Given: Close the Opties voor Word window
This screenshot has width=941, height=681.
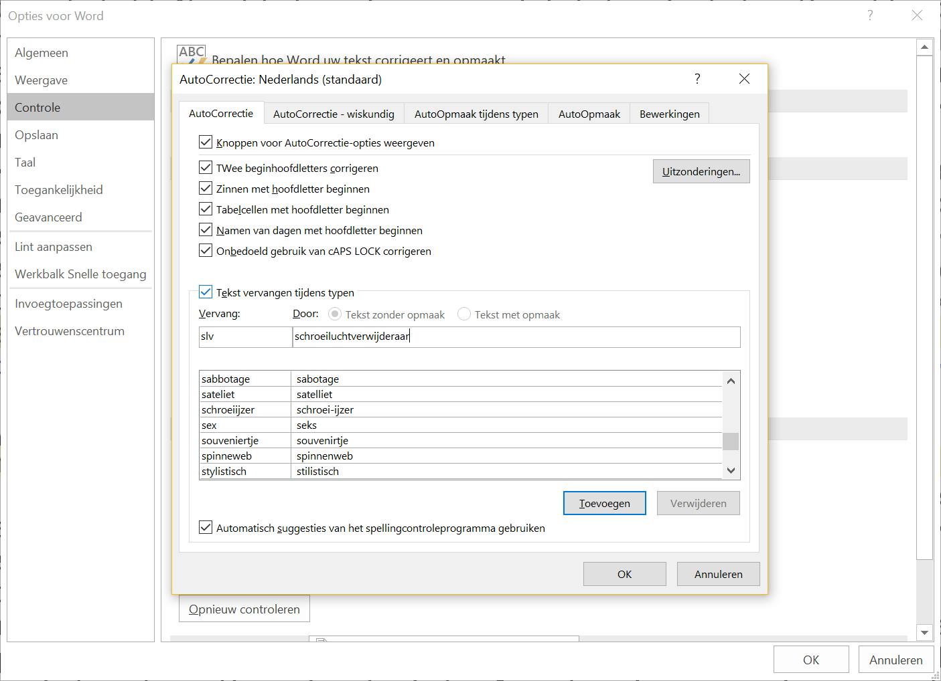Looking at the screenshot, I should 917,15.
